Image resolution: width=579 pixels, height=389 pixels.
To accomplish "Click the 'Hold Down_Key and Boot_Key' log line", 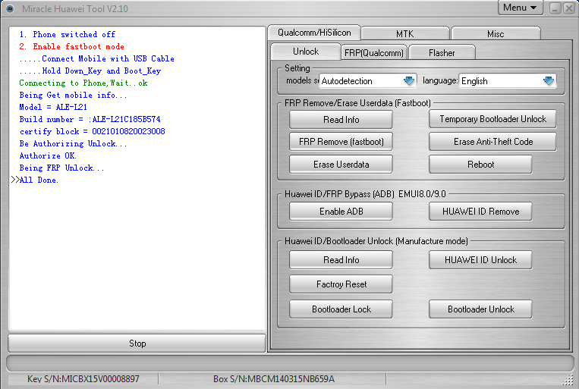I will click(x=90, y=71).
